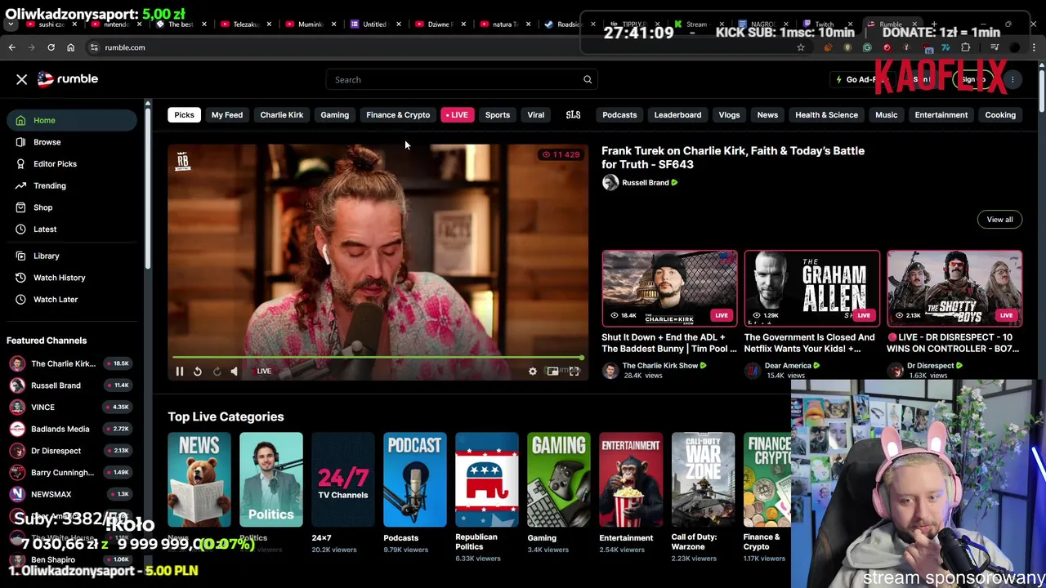Image resolution: width=1046 pixels, height=588 pixels.
Task: Select the Cooking category tab
Action: 1000,114
